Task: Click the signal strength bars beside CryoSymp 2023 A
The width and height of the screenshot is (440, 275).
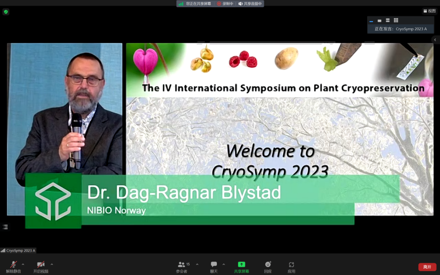Action: click(3, 251)
